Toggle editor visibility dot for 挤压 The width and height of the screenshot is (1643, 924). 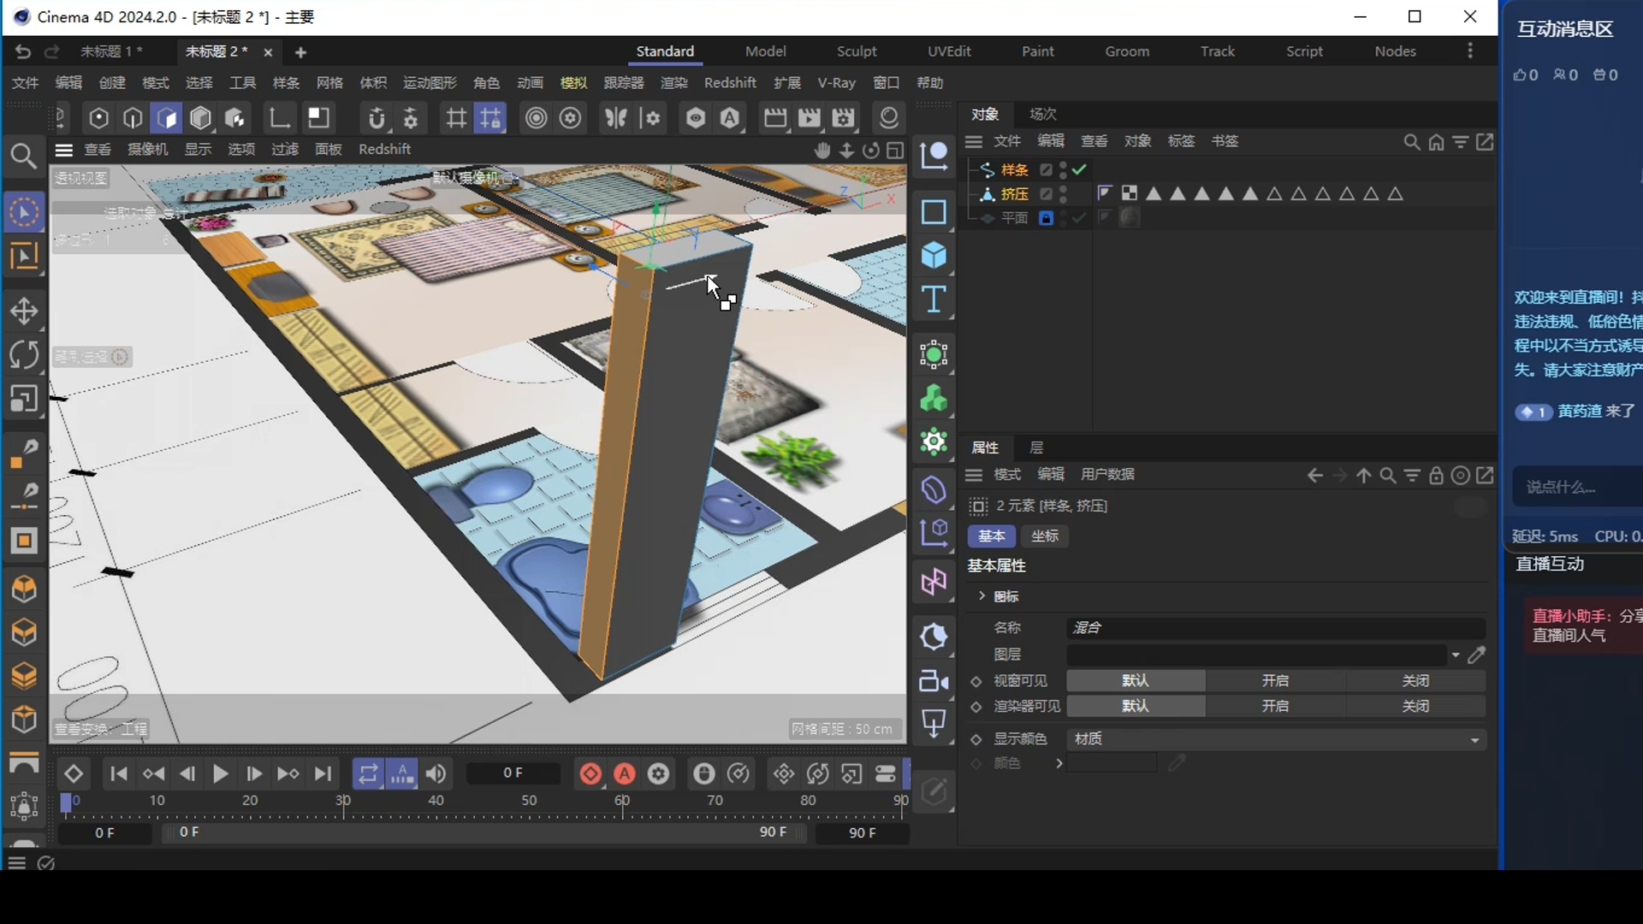(x=1061, y=189)
